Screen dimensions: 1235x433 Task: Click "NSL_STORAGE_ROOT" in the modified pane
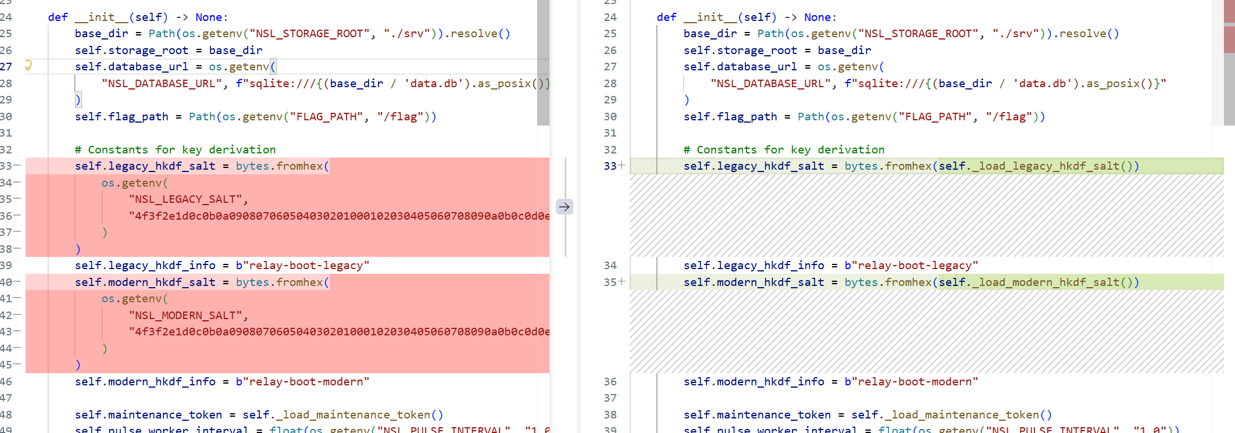pos(918,34)
